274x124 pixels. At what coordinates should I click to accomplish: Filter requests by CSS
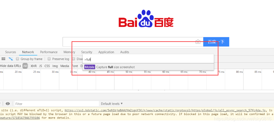[47, 66]
